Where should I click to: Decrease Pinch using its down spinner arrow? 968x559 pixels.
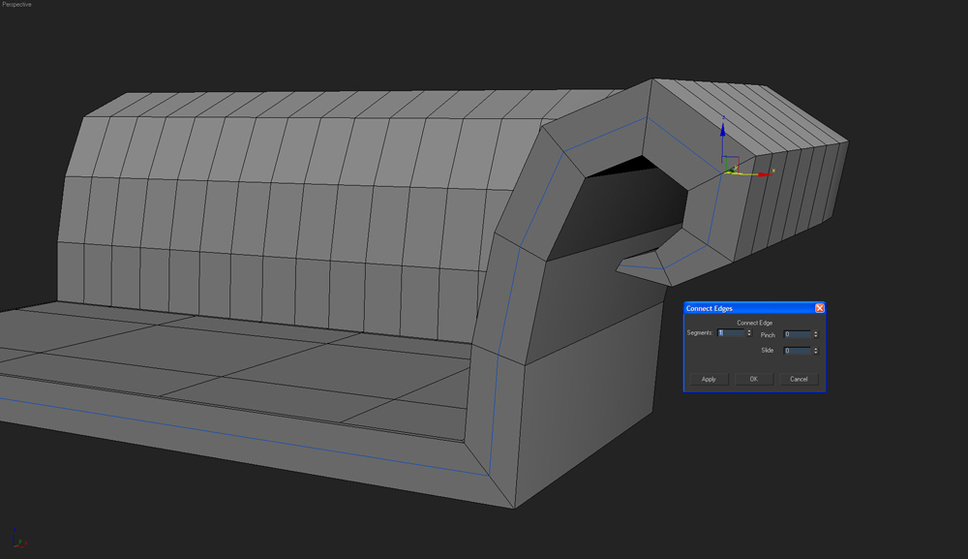[816, 337]
